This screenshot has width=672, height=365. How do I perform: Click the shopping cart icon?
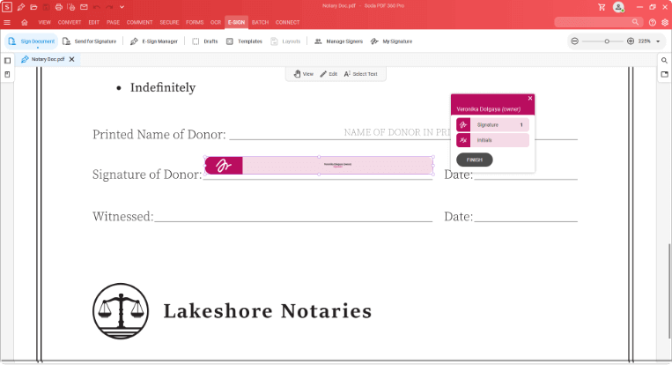coord(602,7)
